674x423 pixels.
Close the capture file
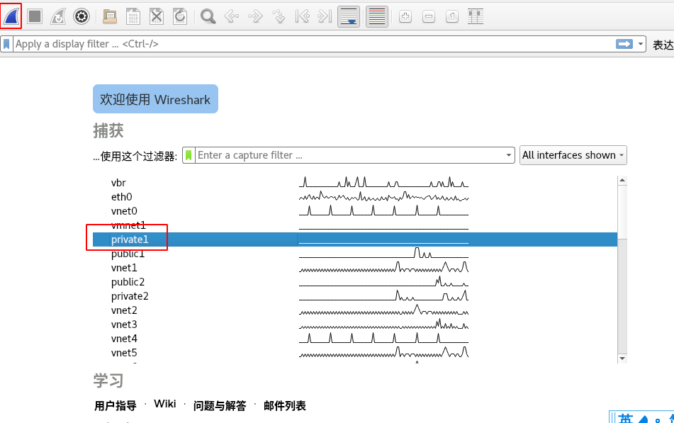(x=157, y=16)
